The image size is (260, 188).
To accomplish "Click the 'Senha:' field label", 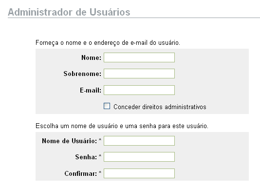I will click(86, 157).
